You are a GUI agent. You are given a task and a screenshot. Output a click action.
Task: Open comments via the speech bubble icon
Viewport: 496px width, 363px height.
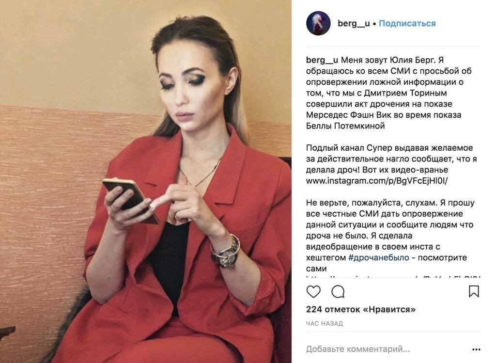click(x=338, y=291)
